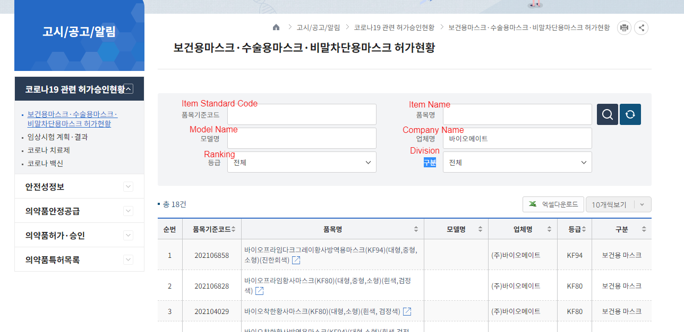Sort by 구분 column arrows
The width and height of the screenshot is (684, 332).
tap(644, 229)
